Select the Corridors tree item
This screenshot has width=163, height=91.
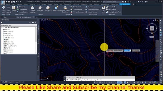coord(9,48)
